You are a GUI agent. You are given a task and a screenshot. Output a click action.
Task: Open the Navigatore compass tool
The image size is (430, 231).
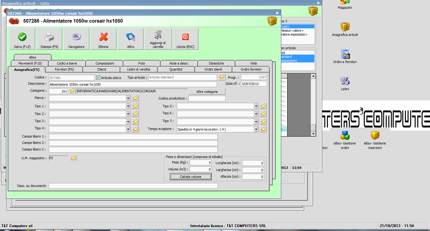pos(76,39)
